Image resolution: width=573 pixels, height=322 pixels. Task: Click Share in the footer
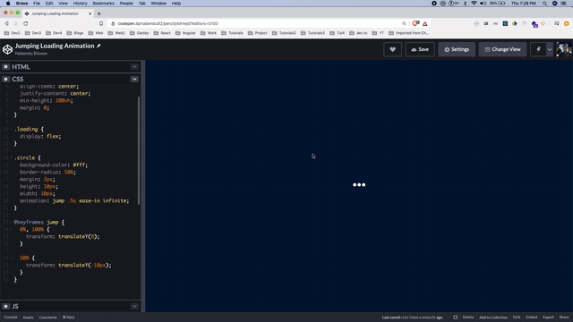click(x=564, y=318)
